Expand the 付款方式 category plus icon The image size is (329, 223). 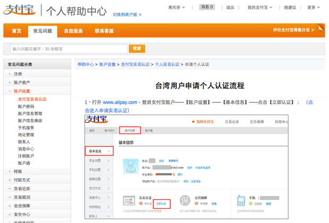pyautogui.click(x=10, y=180)
